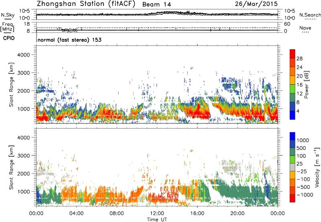Click the date '26/Mar/2015'
Viewport: 321px width, 222px height.
coord(256,4)
